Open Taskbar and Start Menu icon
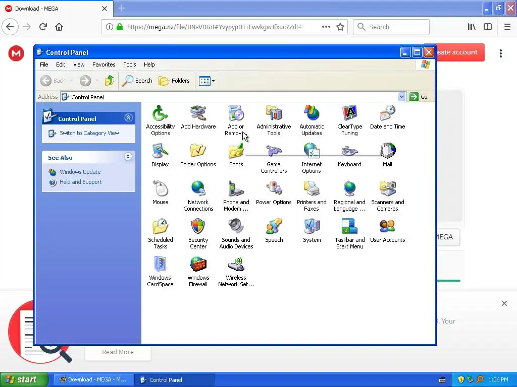Screen dimensions: 517x387 point(349,234)
